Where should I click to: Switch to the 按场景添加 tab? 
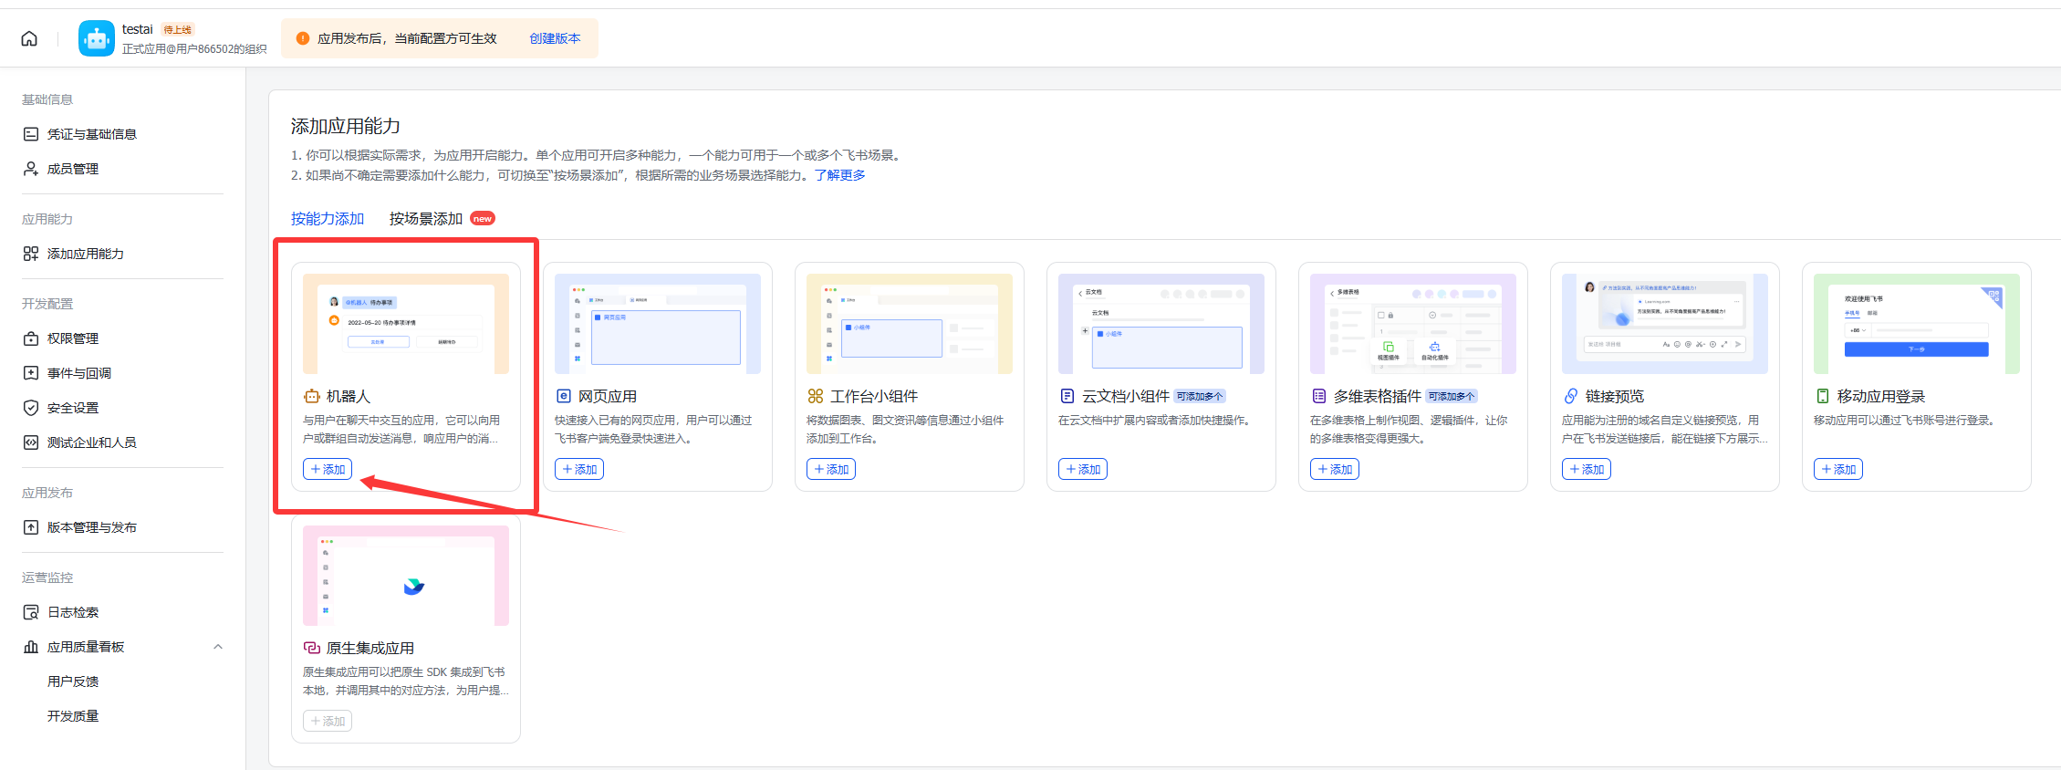pyautogui.click(x=426, y=219)
